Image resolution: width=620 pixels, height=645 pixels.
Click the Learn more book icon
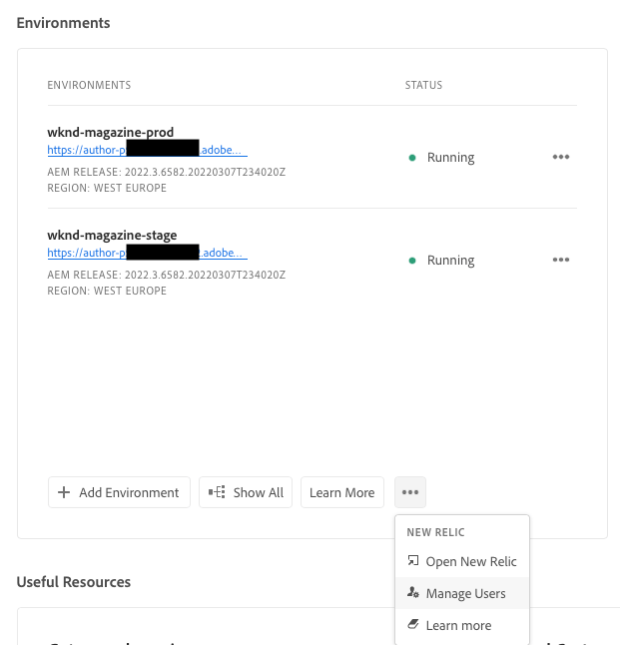click(x=412, y=624)
